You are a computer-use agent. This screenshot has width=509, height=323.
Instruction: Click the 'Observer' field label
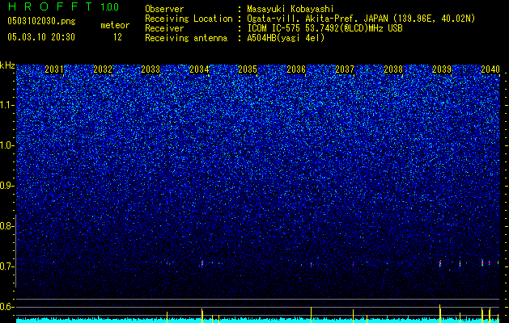coord(164,10)
